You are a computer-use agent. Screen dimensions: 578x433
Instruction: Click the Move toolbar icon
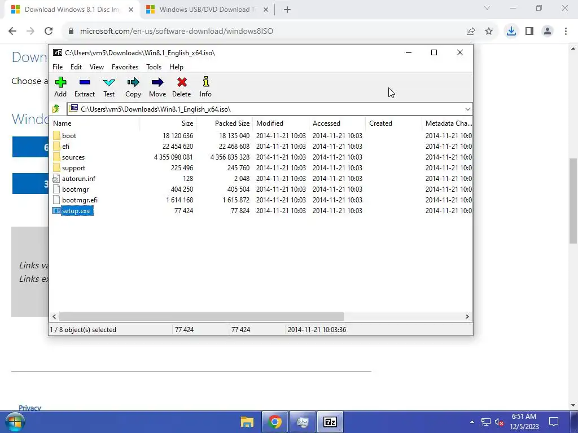pos(157,82)
